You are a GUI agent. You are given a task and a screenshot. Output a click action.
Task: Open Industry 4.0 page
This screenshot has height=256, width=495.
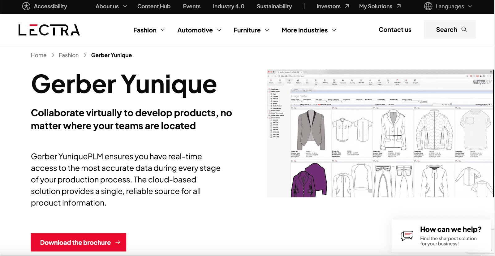(228, 6)
